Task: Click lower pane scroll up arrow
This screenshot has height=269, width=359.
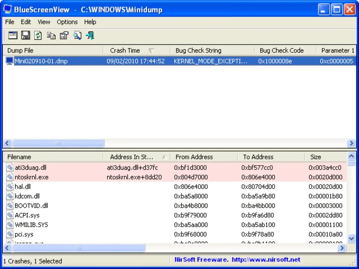Action: (351, 156)
